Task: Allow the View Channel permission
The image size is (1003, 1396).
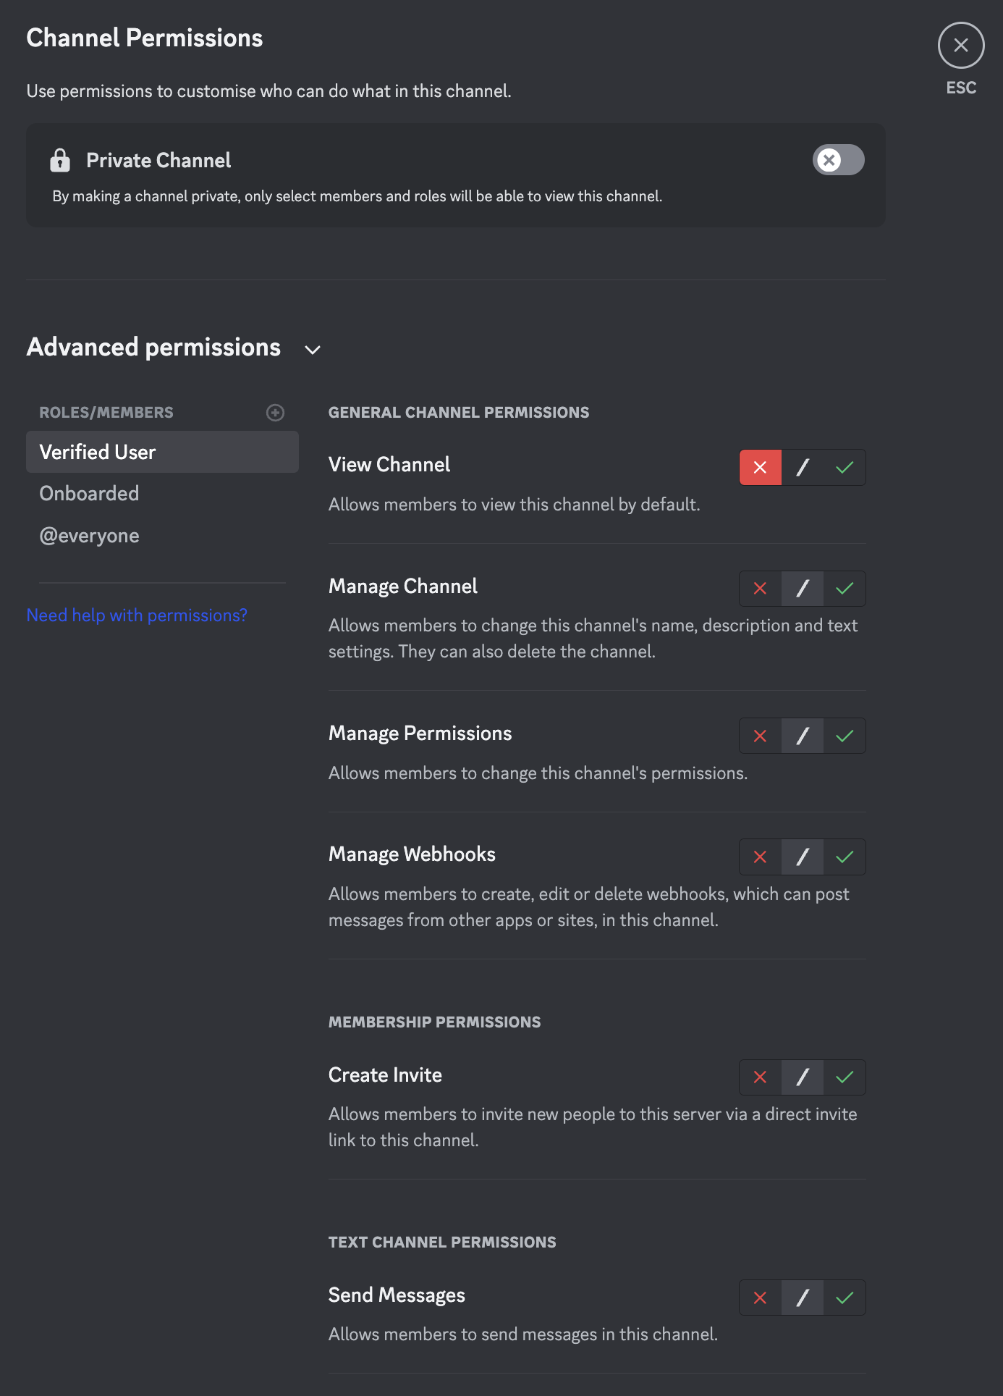Action: pyautogui.click(x=845, y=468)
